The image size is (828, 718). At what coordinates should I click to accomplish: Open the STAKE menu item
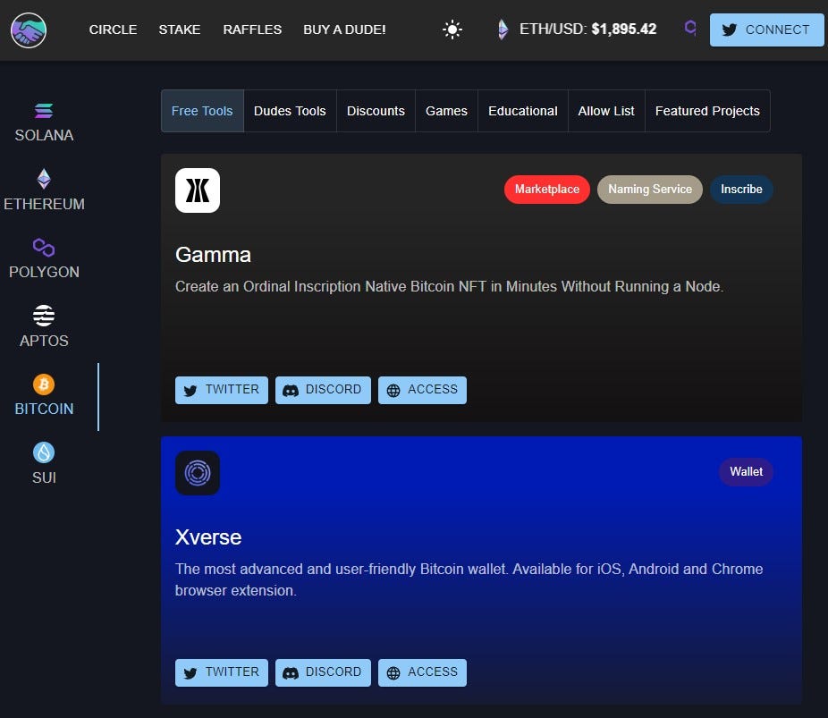(x=180, y=30)
